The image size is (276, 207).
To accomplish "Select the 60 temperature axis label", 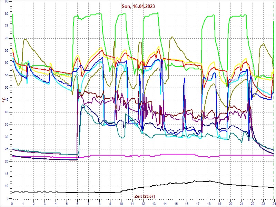I will pyautogui.click(x=7, y=63).
